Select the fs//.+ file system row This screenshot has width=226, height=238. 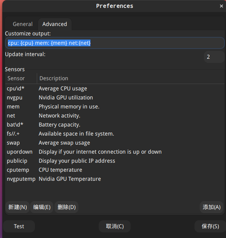coord(115,134)
